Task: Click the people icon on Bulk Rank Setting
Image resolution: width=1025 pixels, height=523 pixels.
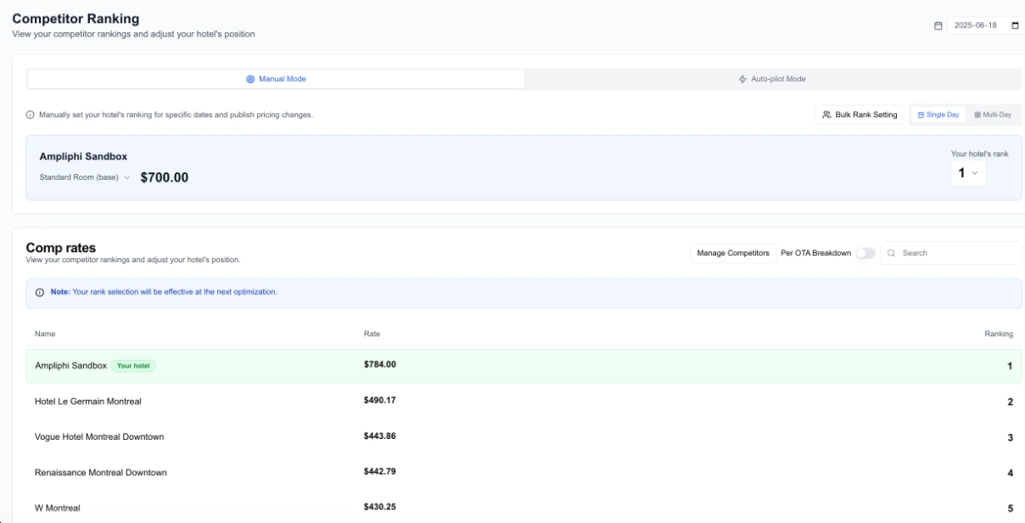Action: coord(827,115)
